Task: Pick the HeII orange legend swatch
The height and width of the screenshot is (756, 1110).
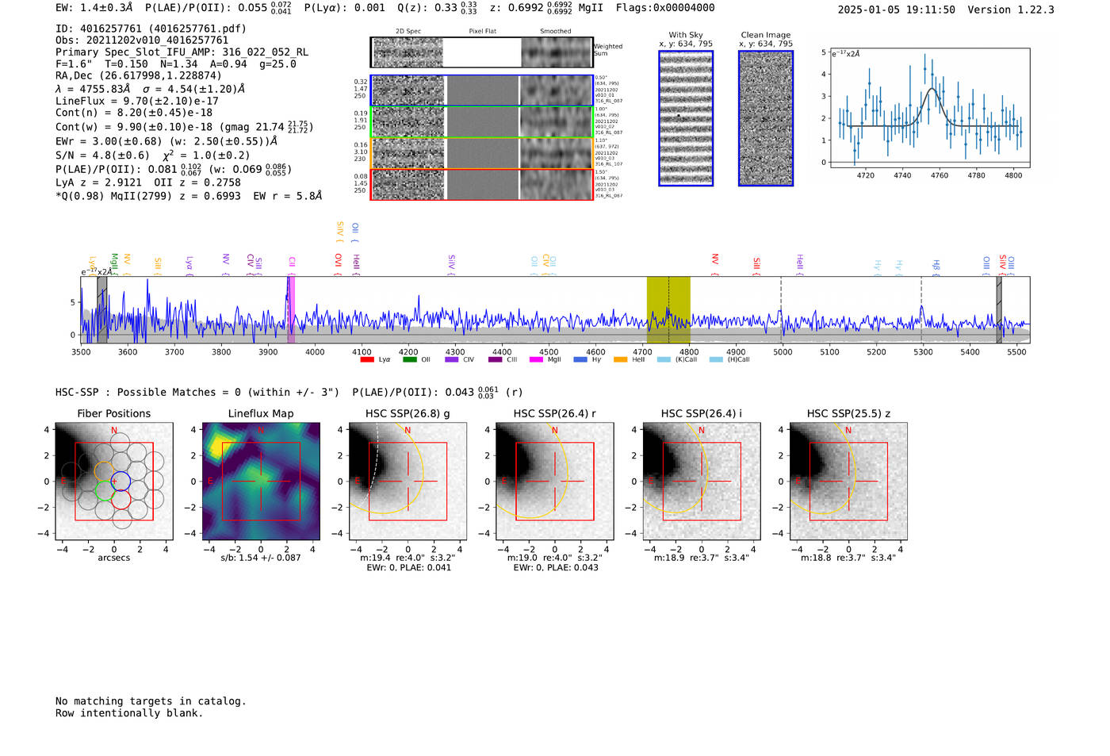Action: (620, 359)
